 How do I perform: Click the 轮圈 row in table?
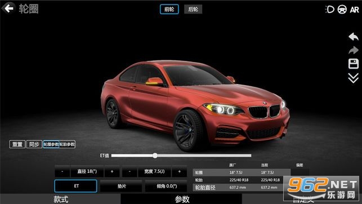[242, 172]
